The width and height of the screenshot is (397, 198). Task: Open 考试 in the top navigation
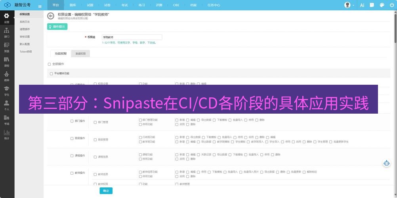(124, 5)
